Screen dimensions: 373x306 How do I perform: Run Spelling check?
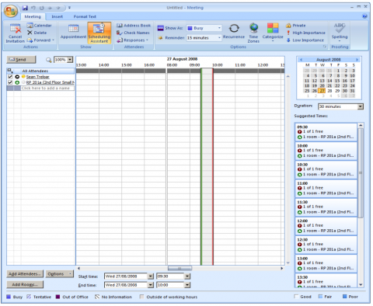point(340,33)
